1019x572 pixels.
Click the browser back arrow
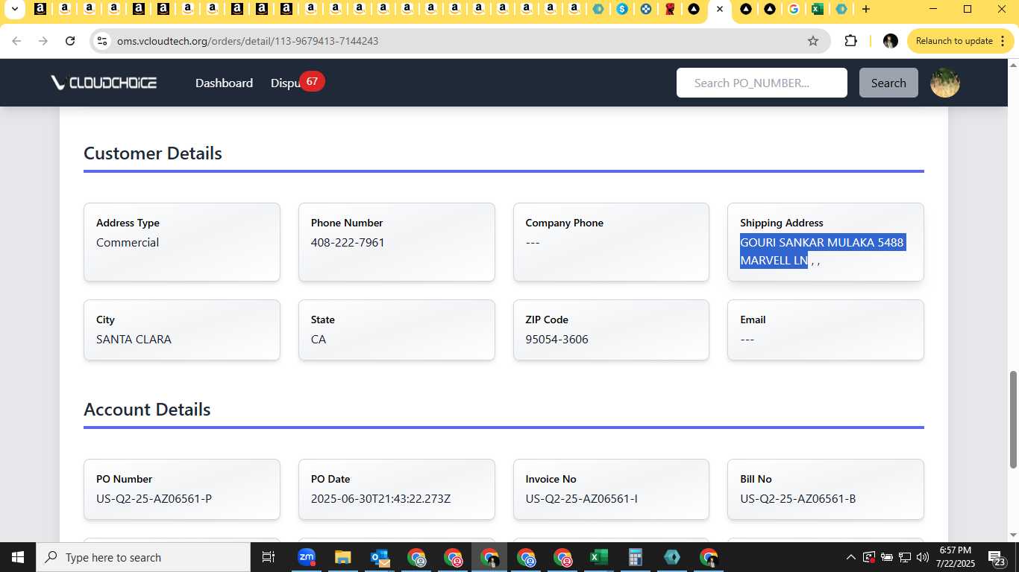16,41
